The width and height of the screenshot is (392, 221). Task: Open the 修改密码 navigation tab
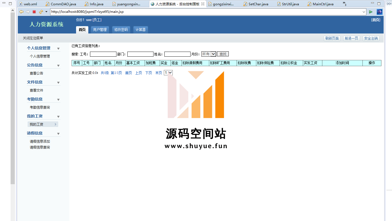(121, 30)
